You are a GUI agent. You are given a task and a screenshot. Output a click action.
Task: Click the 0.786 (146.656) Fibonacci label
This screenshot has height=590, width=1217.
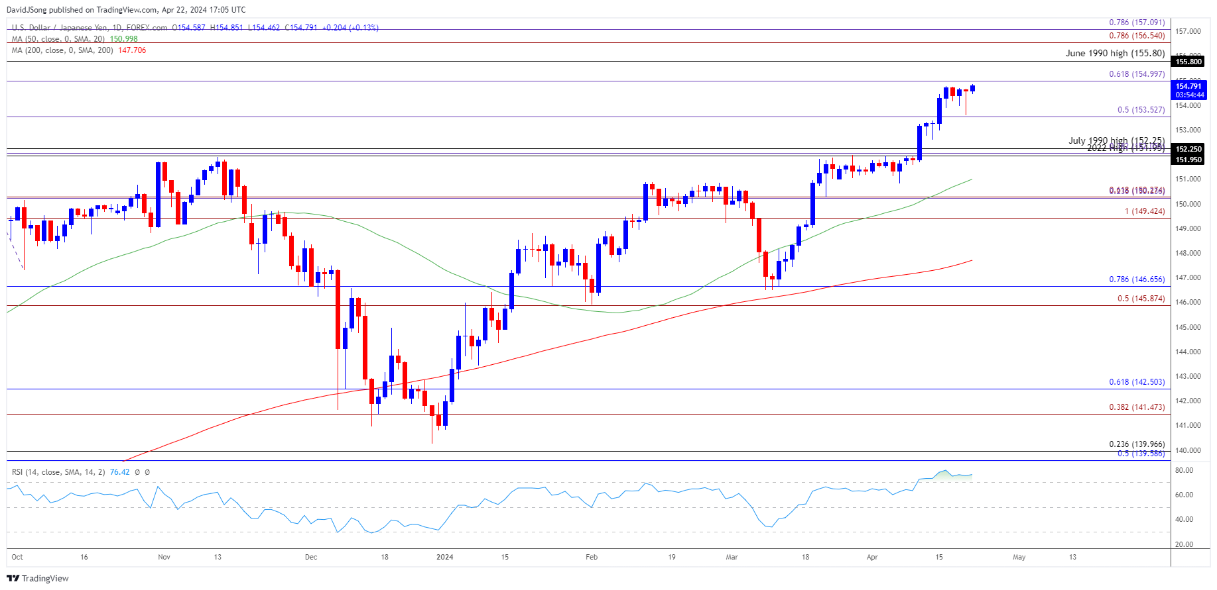[x=1137, y=279]
